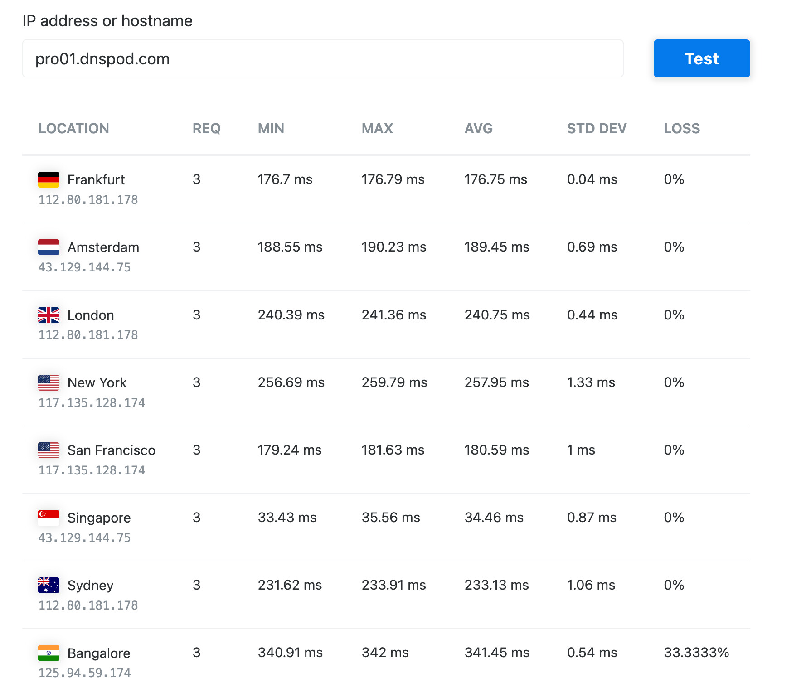This screenshot has width=806, height=697.
Task: Focus the IP address or hostname field
Action: pyautogui.click(x=323, y=58)
